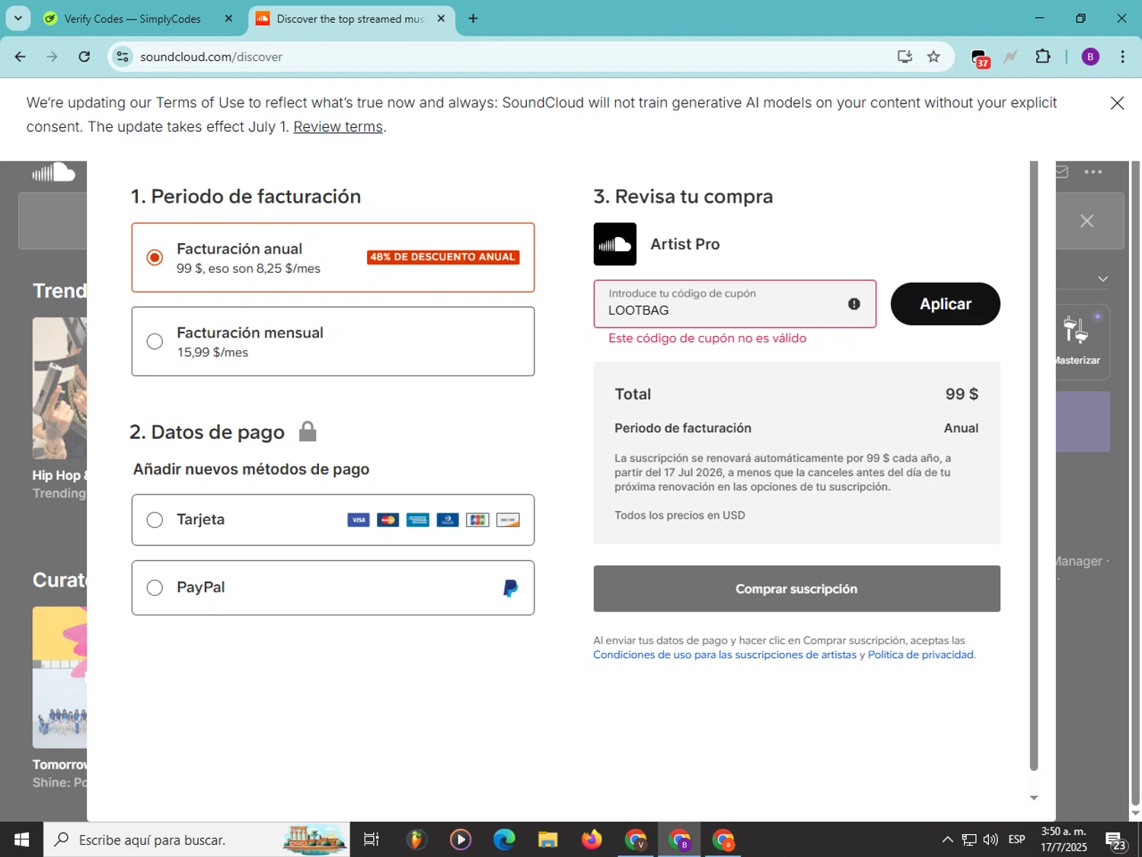Click the Aplicar coupon button
This screenshot has height=857, width=1142.
pos(945,304)
